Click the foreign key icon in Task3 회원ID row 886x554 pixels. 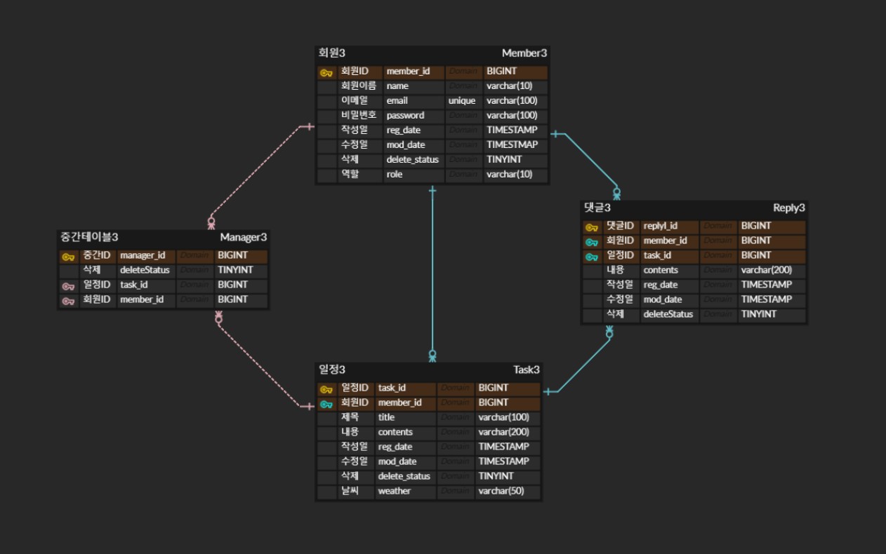tap(326, 403)
